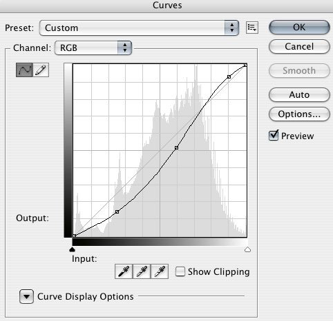Pick the gray point eyedropper
333x321 pixels.
click(142, 271)
